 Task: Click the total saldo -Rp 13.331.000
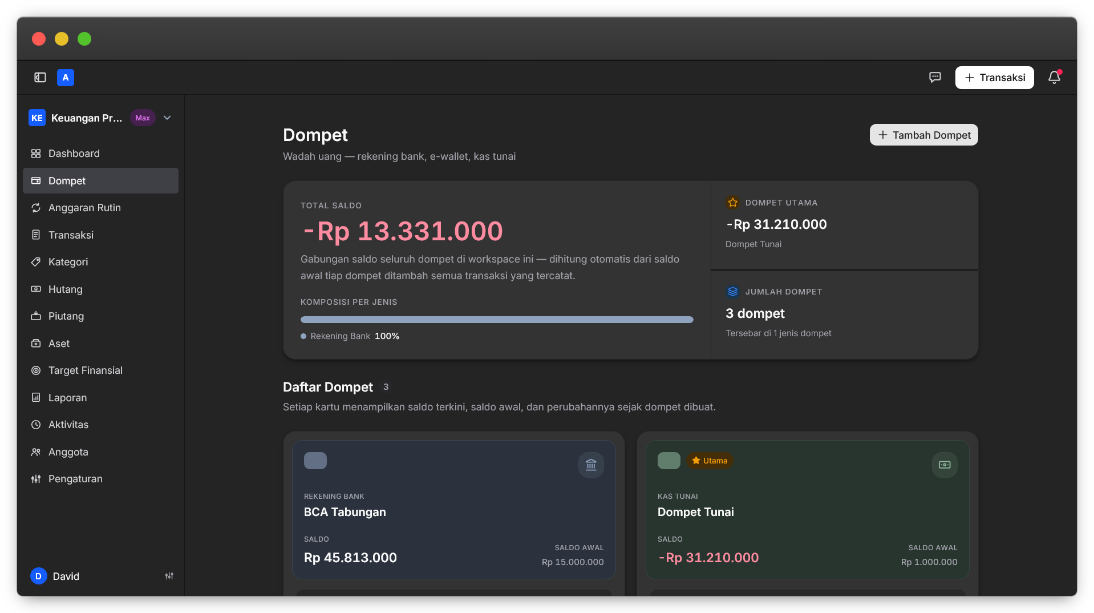coord(403,231)
